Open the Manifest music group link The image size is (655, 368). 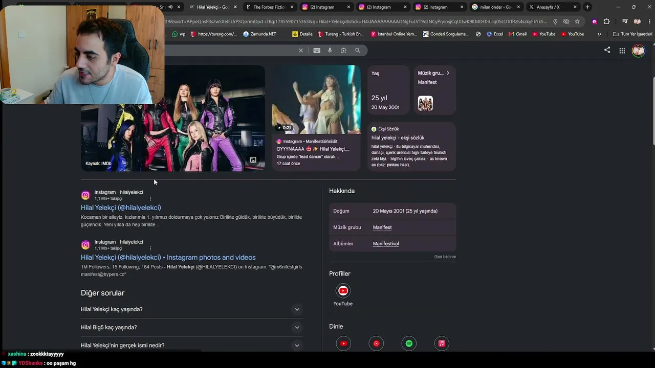382,227
